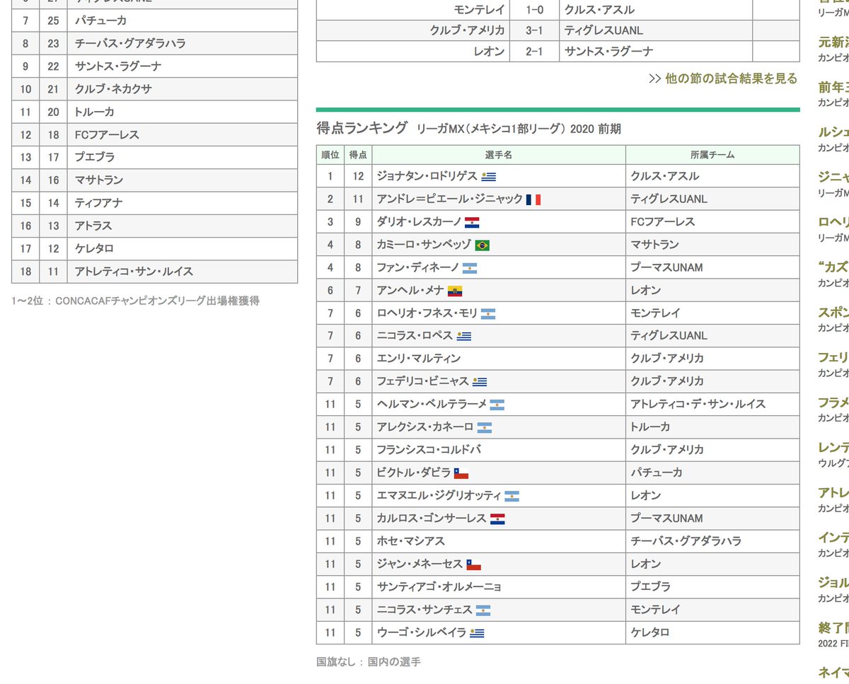Click the クルブ・アメリカ 3-1 match score

(x=534, y=30)
